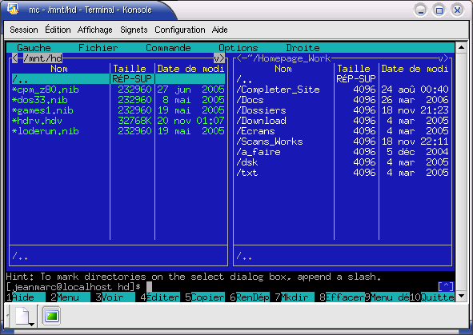This screenshot has width=473, height=335.
Task: Click the 4 Éditer function key button
Action: 160,297
